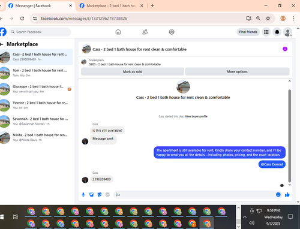This screenshot has height=229, width=300.
Task: Open the emoji picker in message box
Action: pos(278,195)
